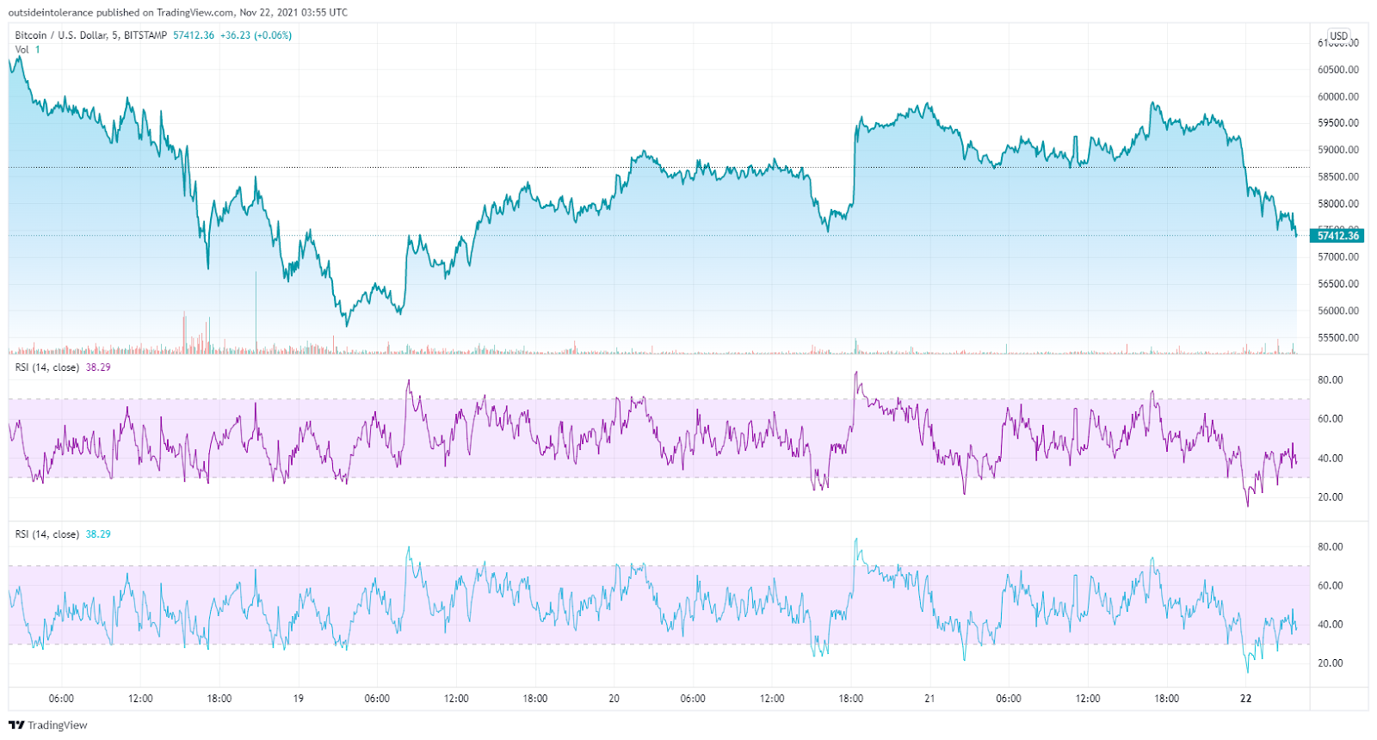Click the blue 38.29 RSI value
This screenshot has width=1377, height=740.
coord(98,534)
